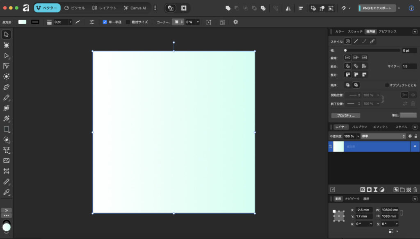
Task: Expand the export format dropdown arrow
Action: [x=399, y=8]
